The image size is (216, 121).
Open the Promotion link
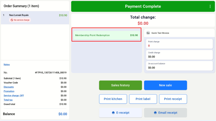pyautogui.click(x=9, y=91)
